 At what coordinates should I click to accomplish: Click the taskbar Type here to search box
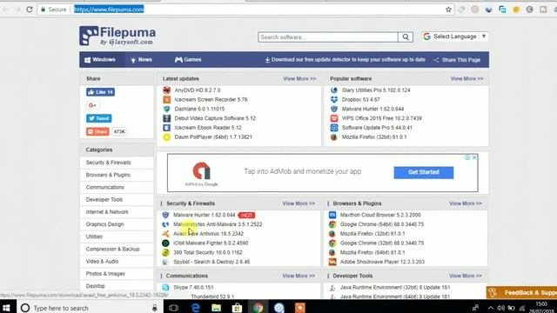click(89, 308)
